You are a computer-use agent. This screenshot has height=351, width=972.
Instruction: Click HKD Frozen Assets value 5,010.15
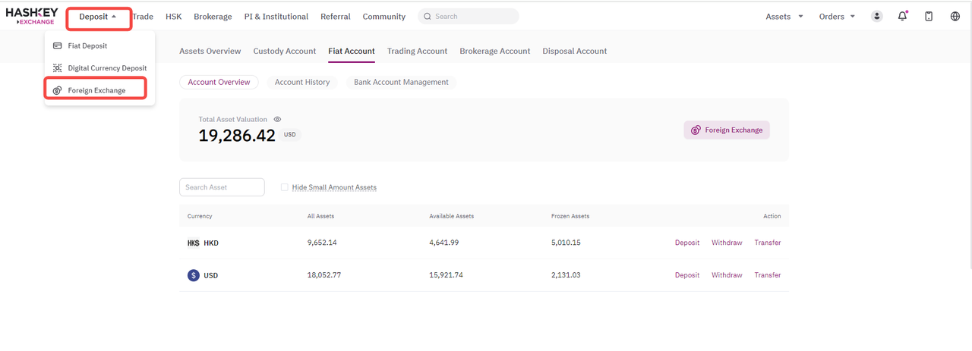tap(566, 243)
